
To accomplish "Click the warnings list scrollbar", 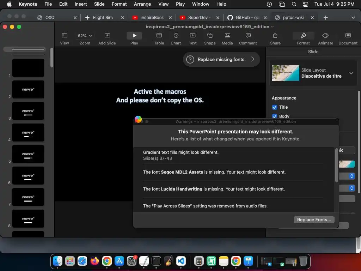I will coord(336,165).
